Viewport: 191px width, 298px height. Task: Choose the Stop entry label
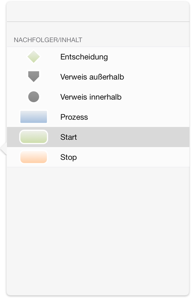(x=69, y=157)
